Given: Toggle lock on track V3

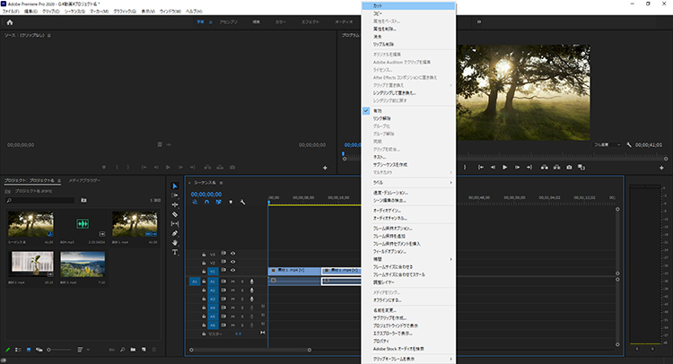Looking at the screenshot, I should (x=204, y=255).
